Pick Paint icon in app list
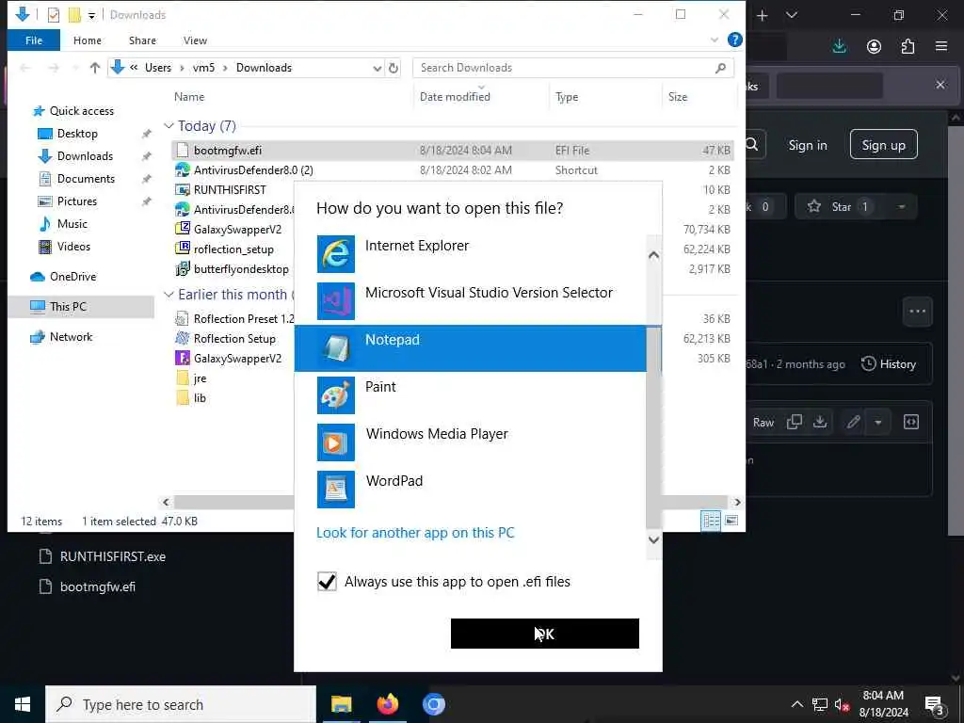The width and height of the screenshot is (964, 723). click(x=336, y=395)
